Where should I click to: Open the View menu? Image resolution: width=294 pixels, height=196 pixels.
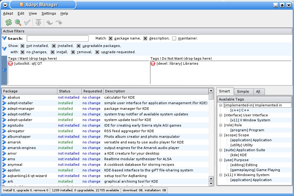[33, 13]
